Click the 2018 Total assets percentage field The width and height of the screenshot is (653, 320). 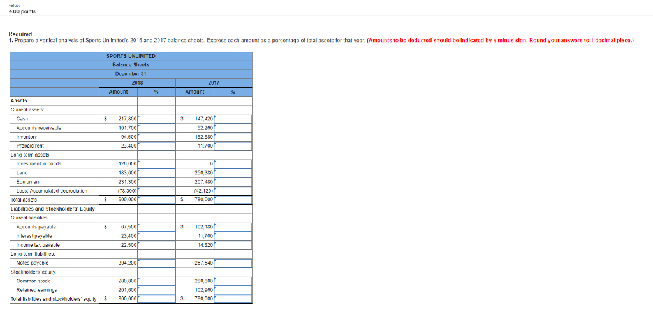[157, 200]
